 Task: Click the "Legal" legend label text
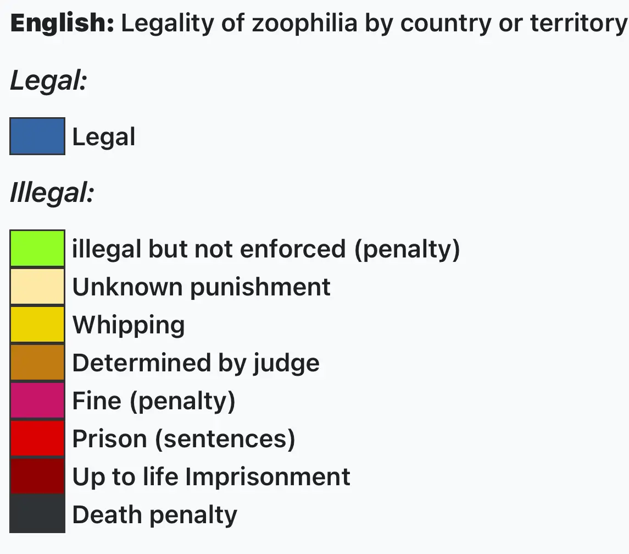pos(104,137)
